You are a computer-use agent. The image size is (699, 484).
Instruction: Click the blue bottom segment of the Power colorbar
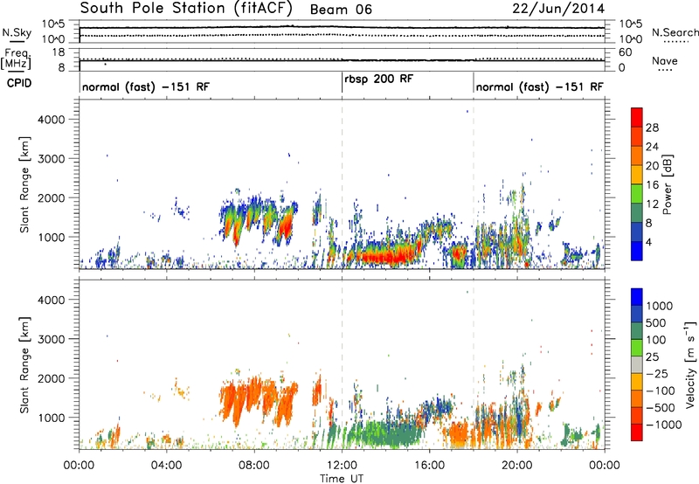tap(637, 251)
